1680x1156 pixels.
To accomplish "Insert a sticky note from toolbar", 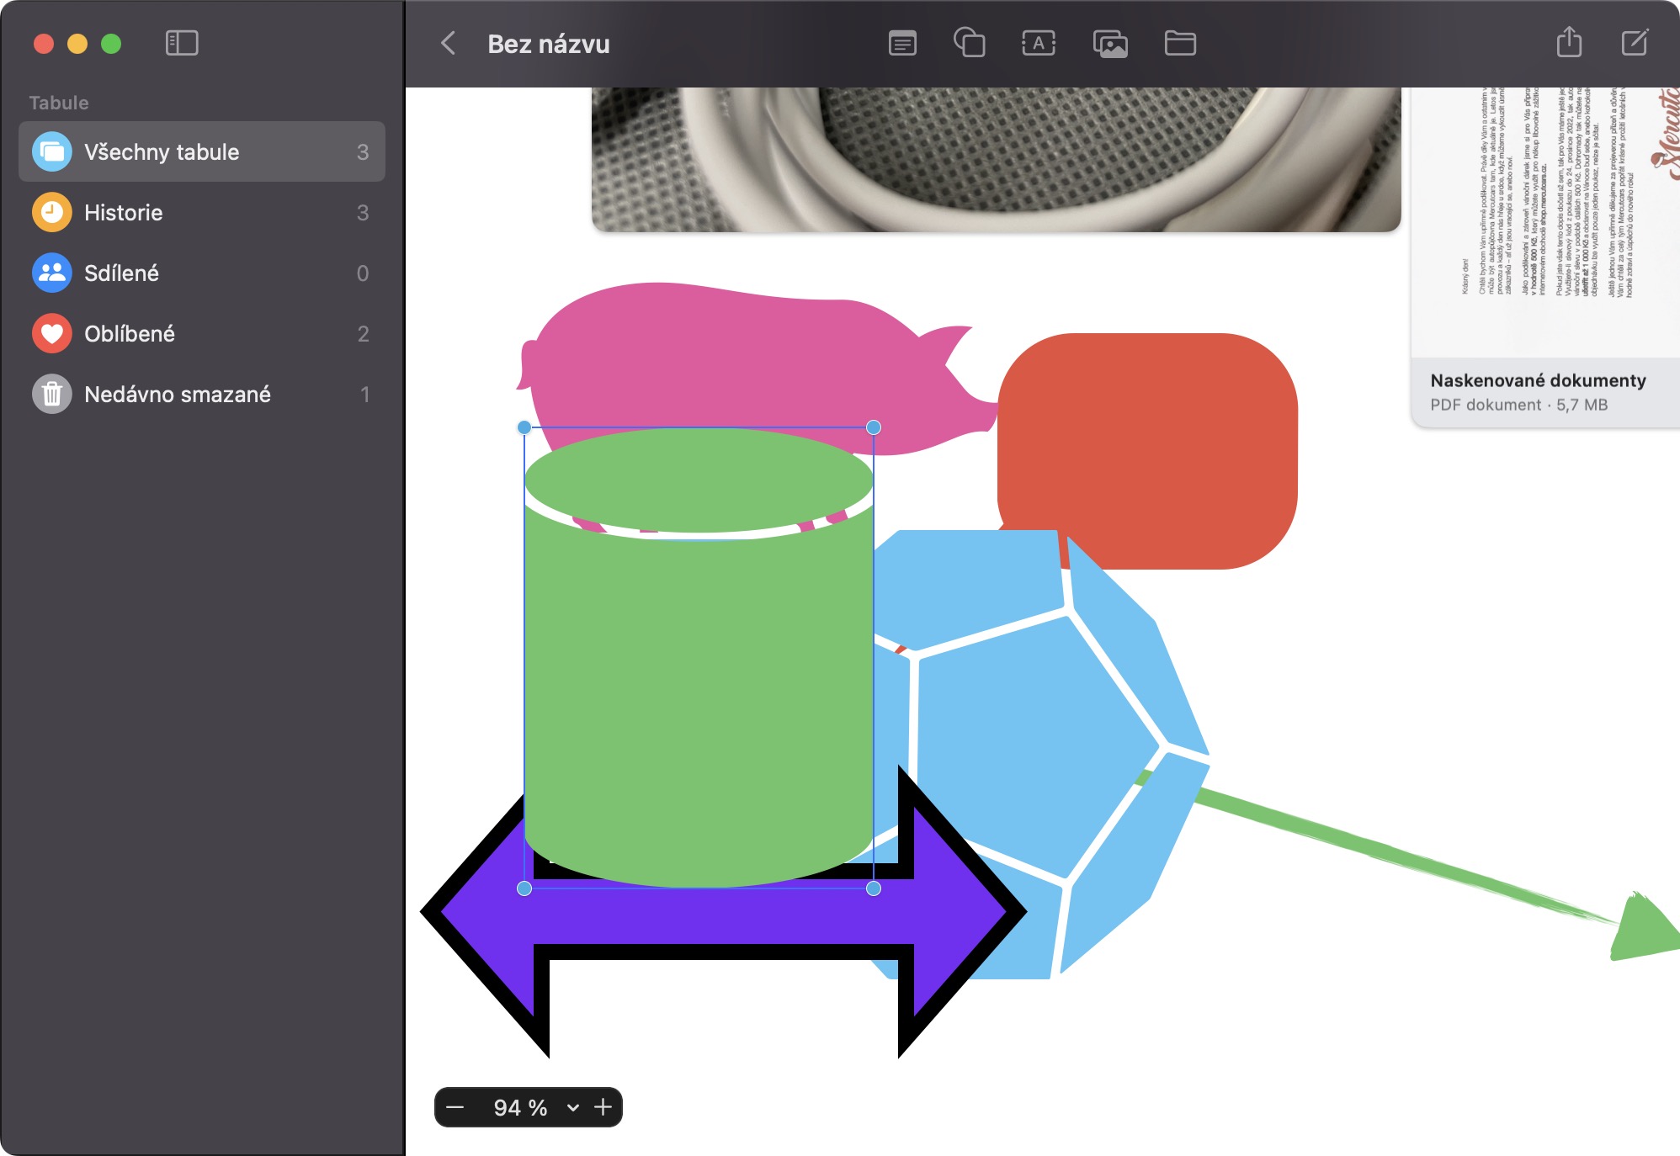I will (x=902, y=43).
